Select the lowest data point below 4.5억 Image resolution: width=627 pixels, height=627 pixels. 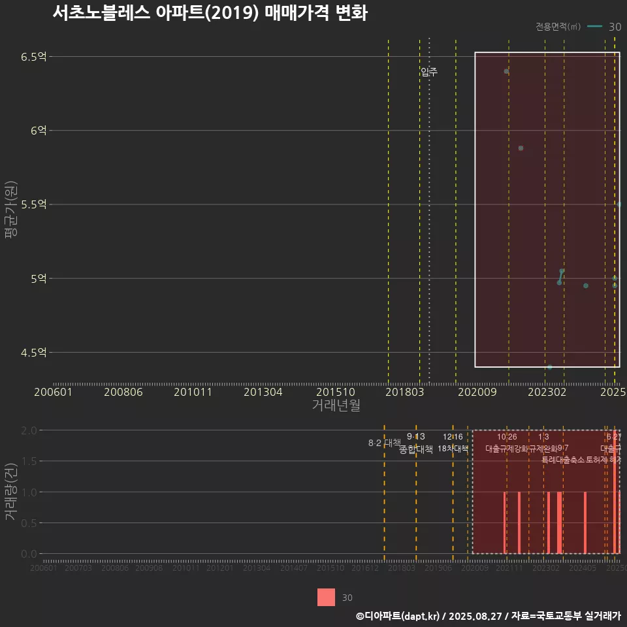coord(550,367)
